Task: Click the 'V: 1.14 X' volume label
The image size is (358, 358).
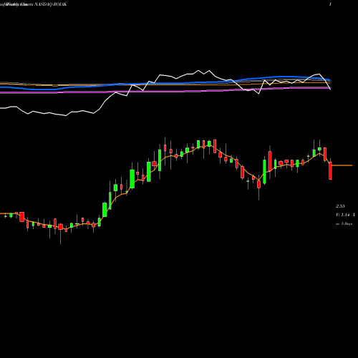Action: [346, 215]
